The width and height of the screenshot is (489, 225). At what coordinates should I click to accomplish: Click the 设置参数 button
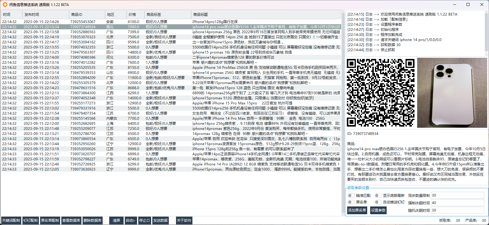click(378, 210)
